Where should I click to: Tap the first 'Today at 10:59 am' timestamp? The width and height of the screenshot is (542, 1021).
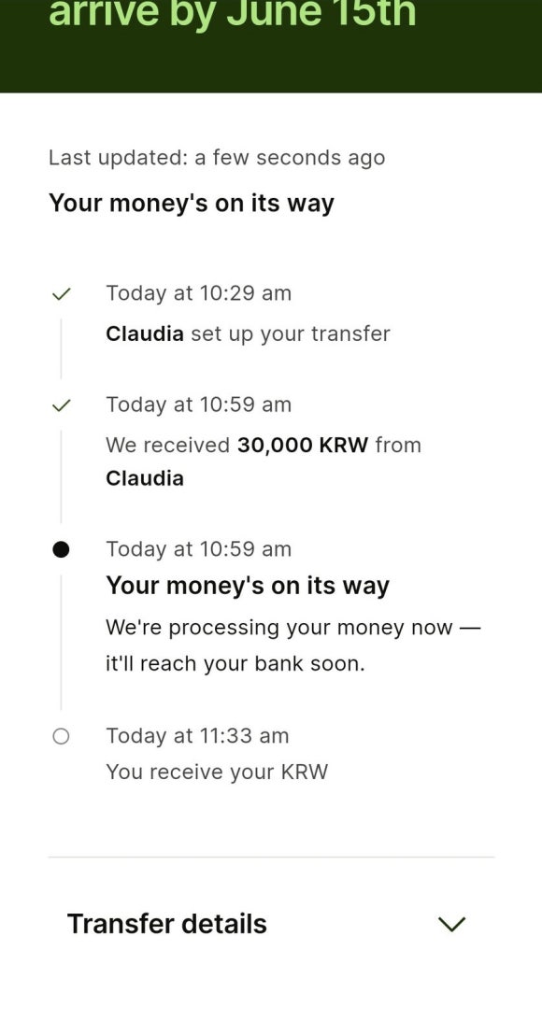[x=199, y=404]
